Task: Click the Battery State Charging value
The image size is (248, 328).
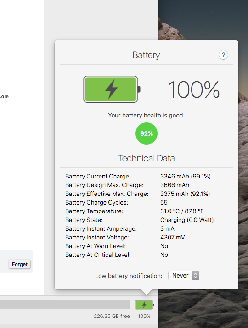Action: tap(187, 220)
